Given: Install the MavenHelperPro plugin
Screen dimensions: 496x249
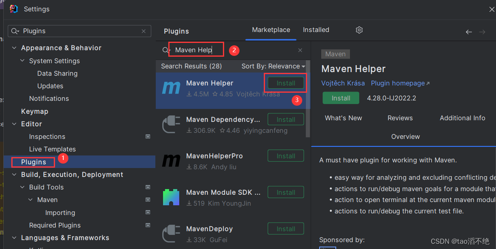Looking at the screenshot, I should pyautogui.click(x=286, y=156).
